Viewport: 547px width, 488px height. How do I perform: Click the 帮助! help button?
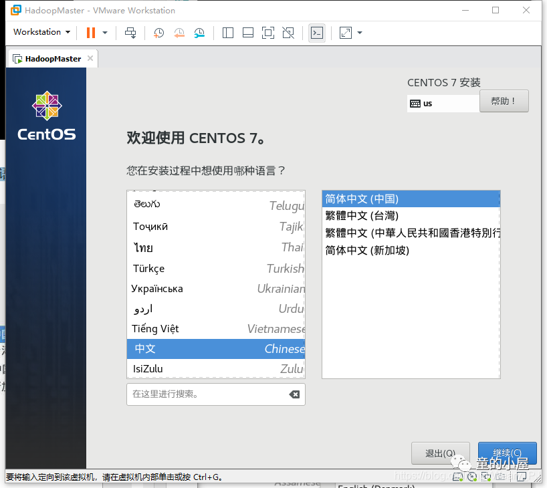(504, 101)
